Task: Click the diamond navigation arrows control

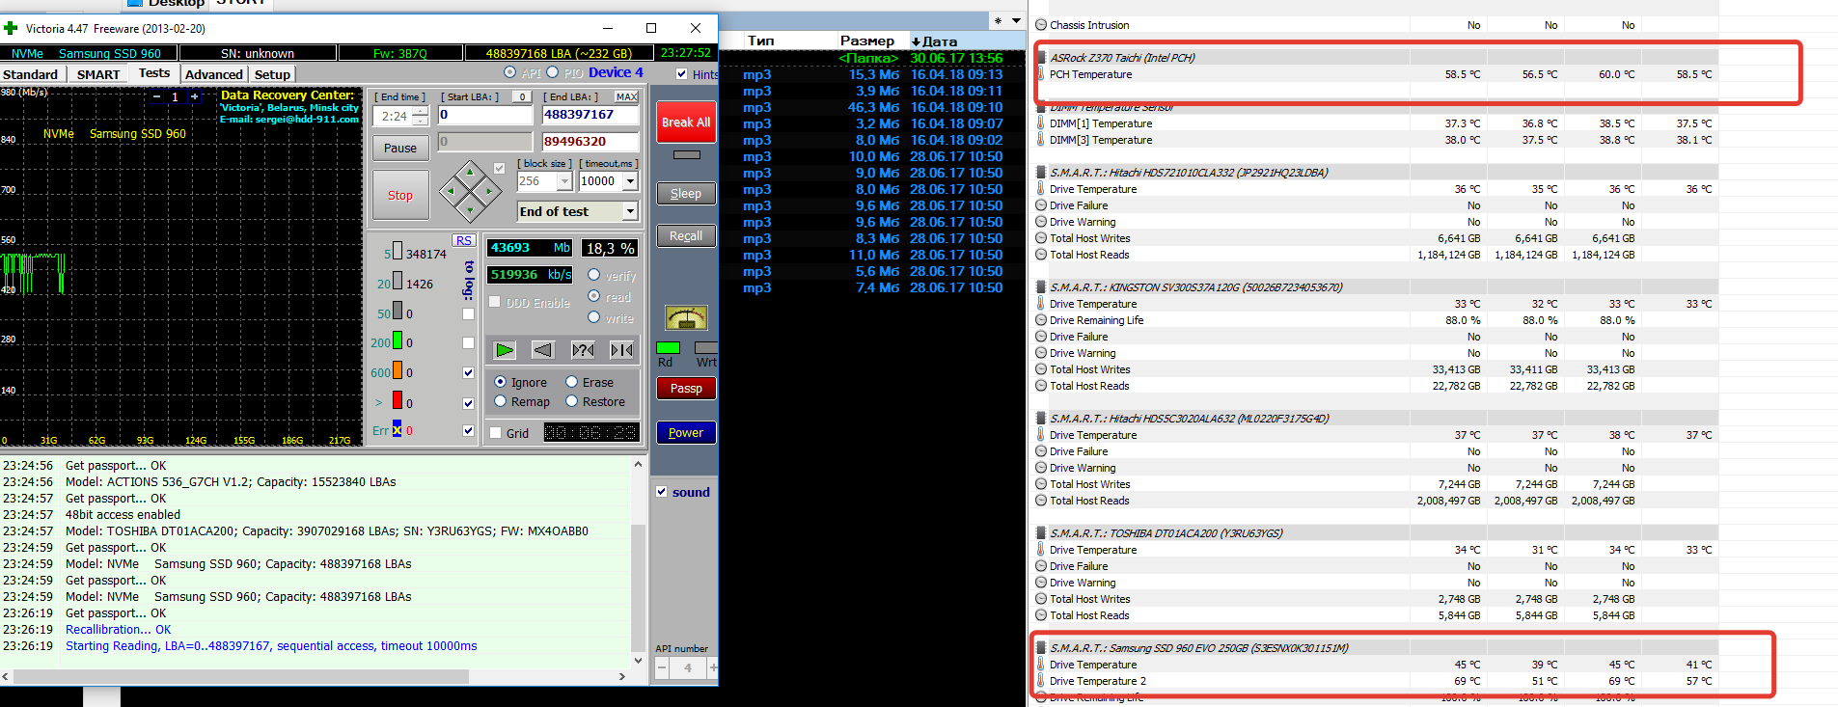Action: (x=470, y=190)
